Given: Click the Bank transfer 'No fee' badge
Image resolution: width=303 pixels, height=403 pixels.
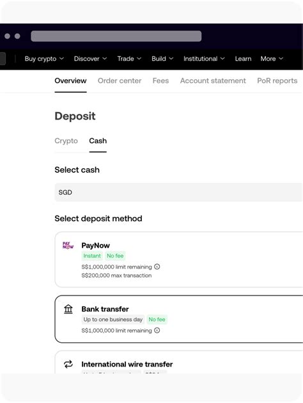Looking at the screenshot, I should (x=157, y=319).
